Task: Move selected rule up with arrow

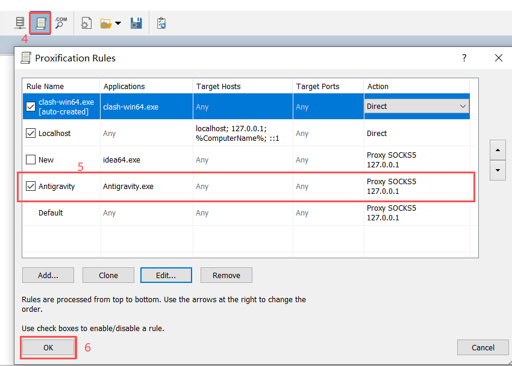Action: 498,149
